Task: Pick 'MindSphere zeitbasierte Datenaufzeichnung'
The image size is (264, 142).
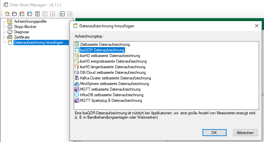Action: 114,84
